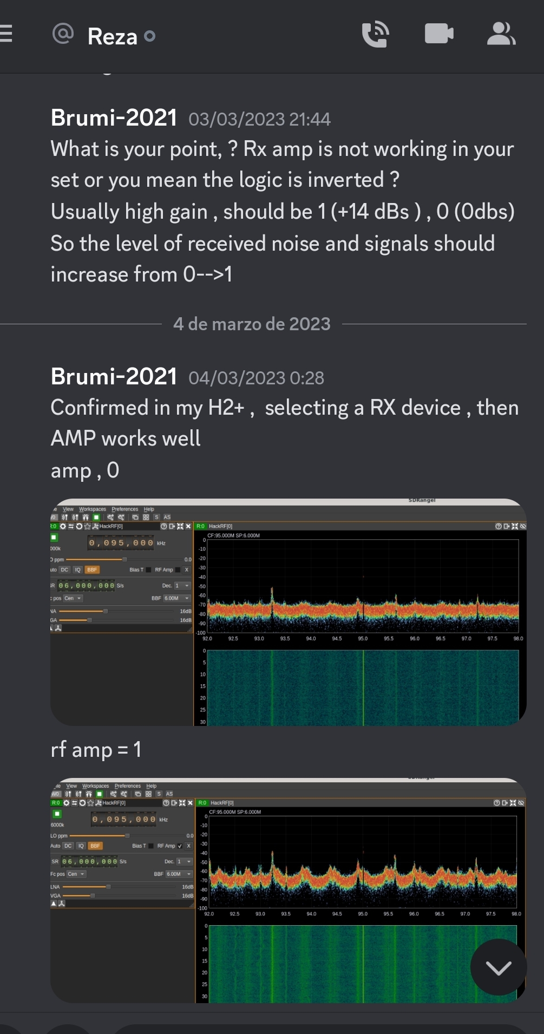Show the member list icon

(501, 32)
